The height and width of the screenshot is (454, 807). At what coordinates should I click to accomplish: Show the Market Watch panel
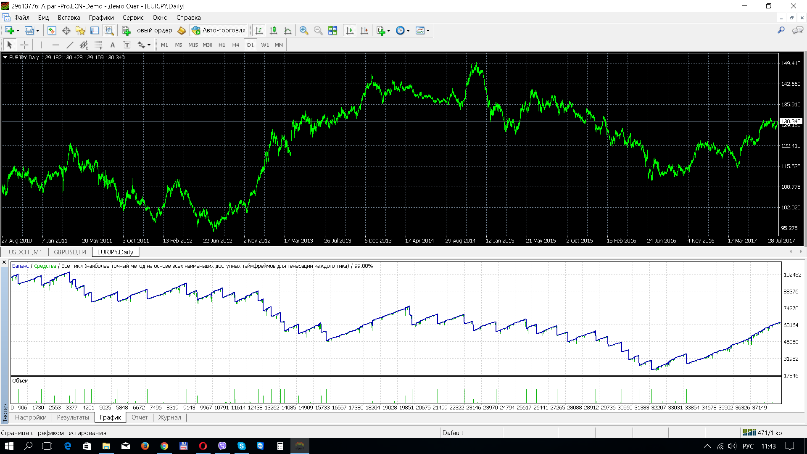[52, 30]
